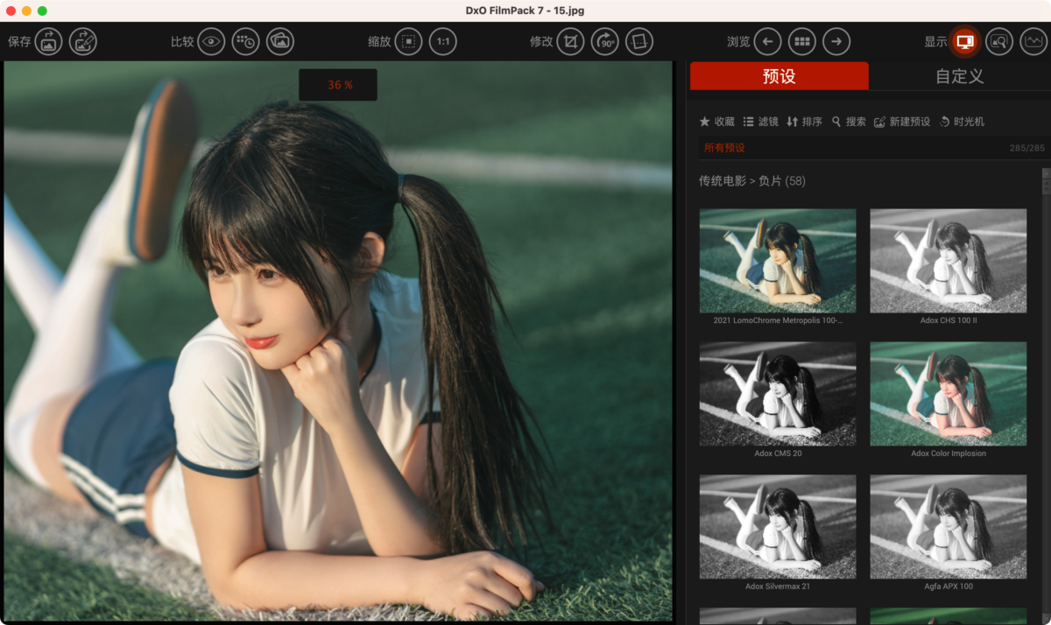Rotate image 90 degrees

(x=605, y=41)
